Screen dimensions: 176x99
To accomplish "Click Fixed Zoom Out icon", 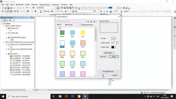I will [x=18, y=11].
